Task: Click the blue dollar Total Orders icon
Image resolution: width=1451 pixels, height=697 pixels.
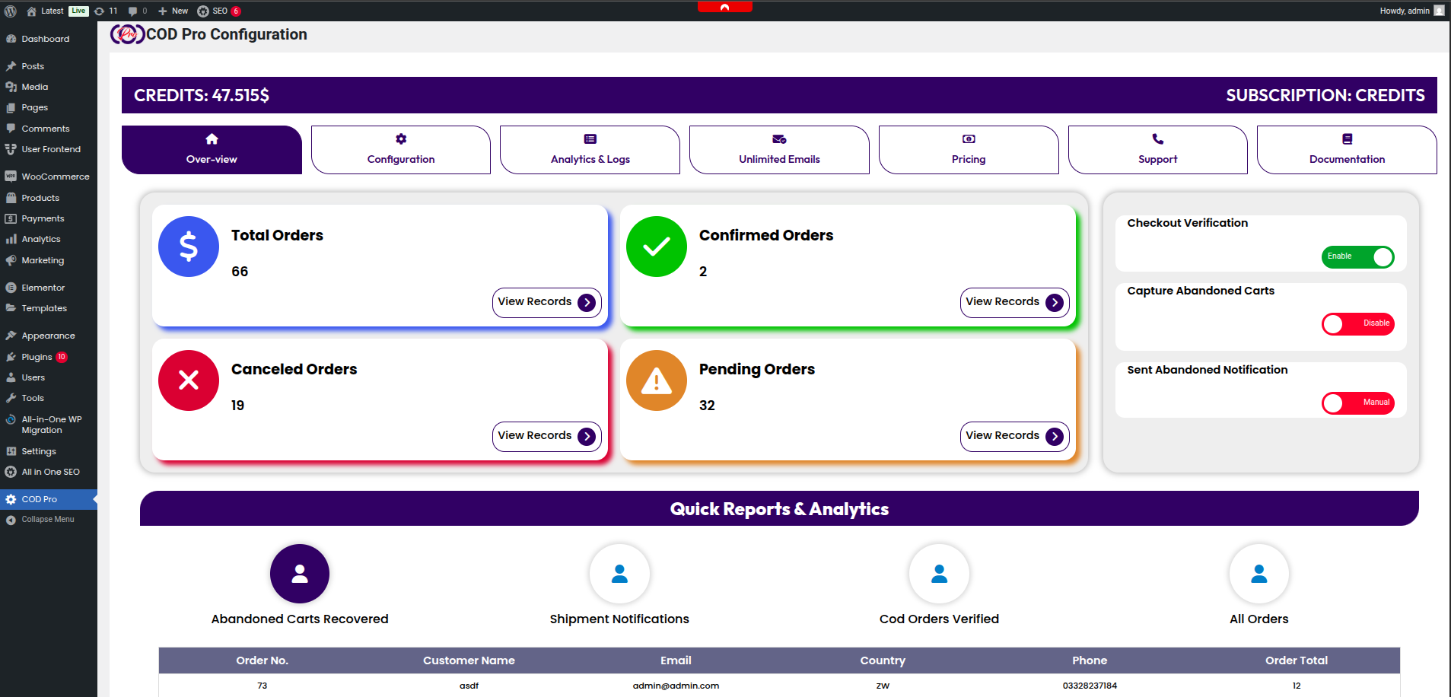Action: point(189,247)
